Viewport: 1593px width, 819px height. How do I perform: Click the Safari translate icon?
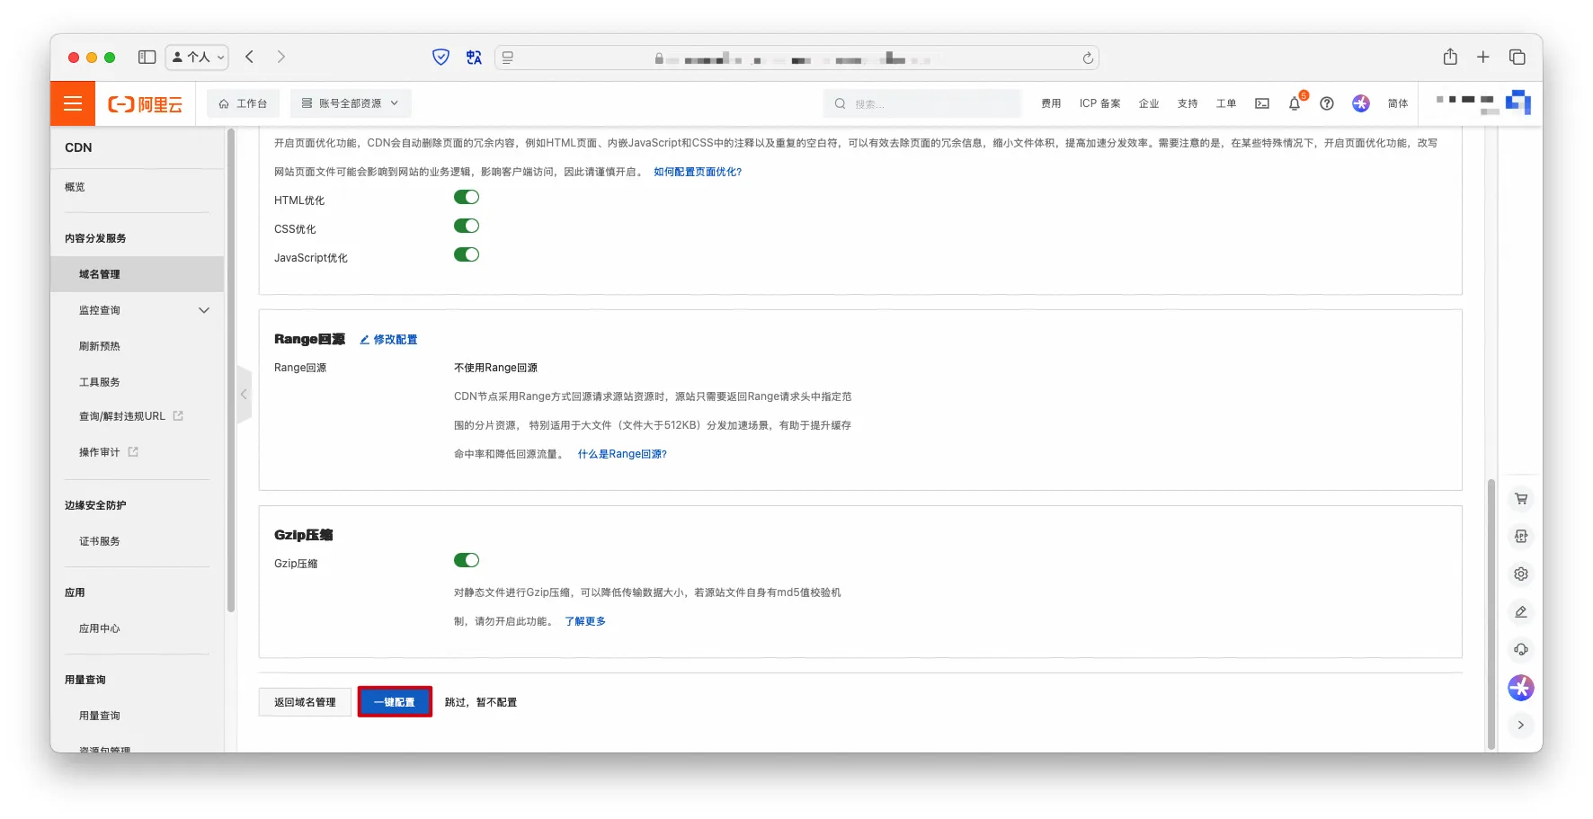coord(474,58)
